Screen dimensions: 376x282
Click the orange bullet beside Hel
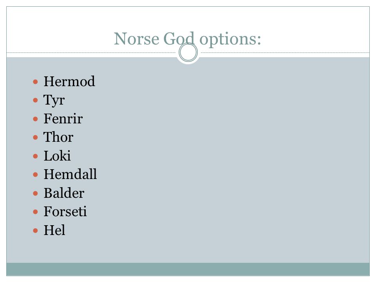(35, 231)
